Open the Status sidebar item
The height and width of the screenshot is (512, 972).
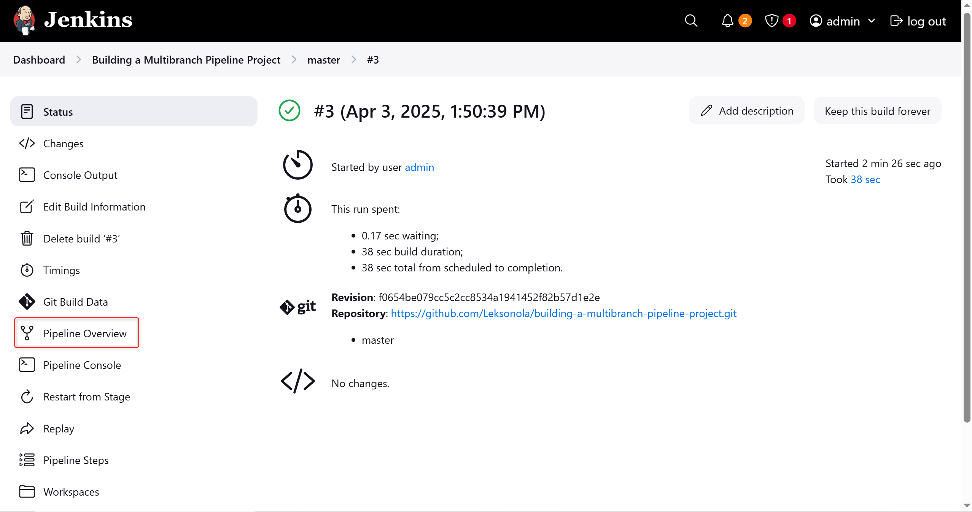(134, 111)
